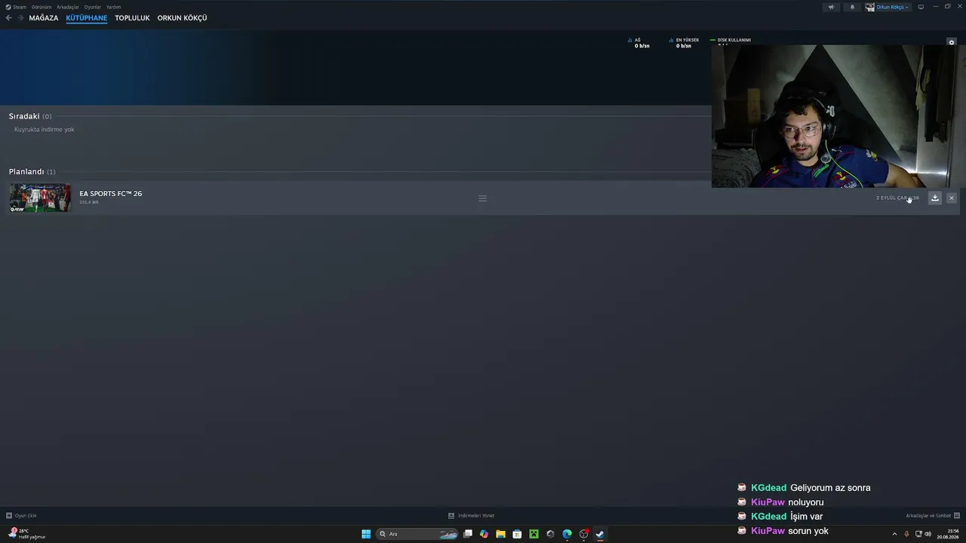
Task: Open File Explorer from the taskbar
Action: click(x=500, y=534)
